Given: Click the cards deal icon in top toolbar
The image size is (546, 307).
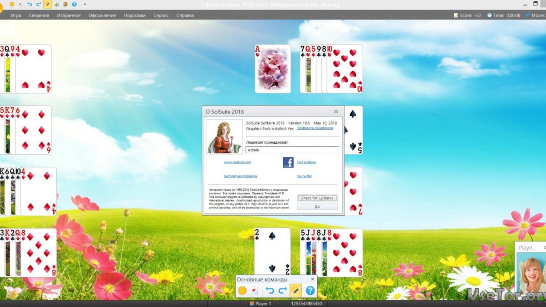Looking at the screenshot, I should click(20, 4).
